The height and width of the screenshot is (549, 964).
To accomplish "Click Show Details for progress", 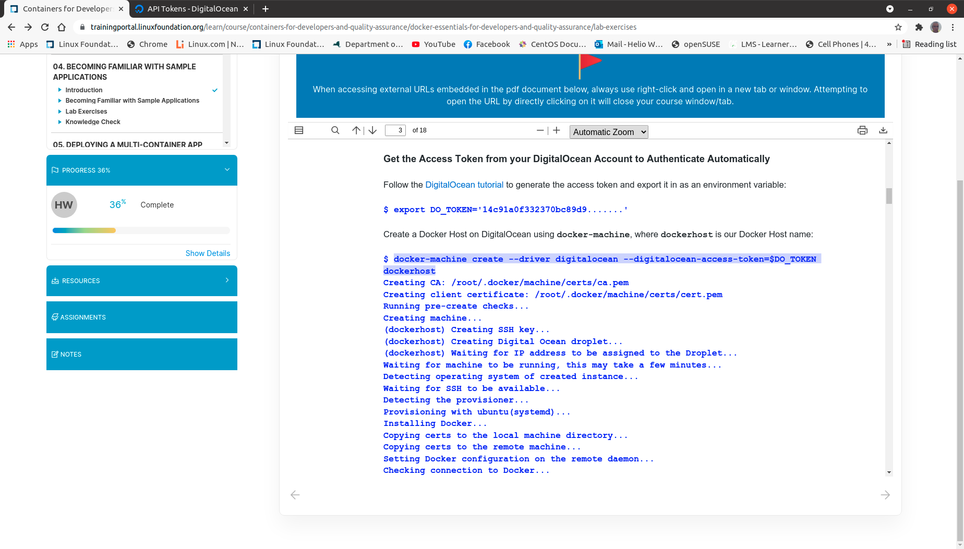I will [x=208, y=253].
